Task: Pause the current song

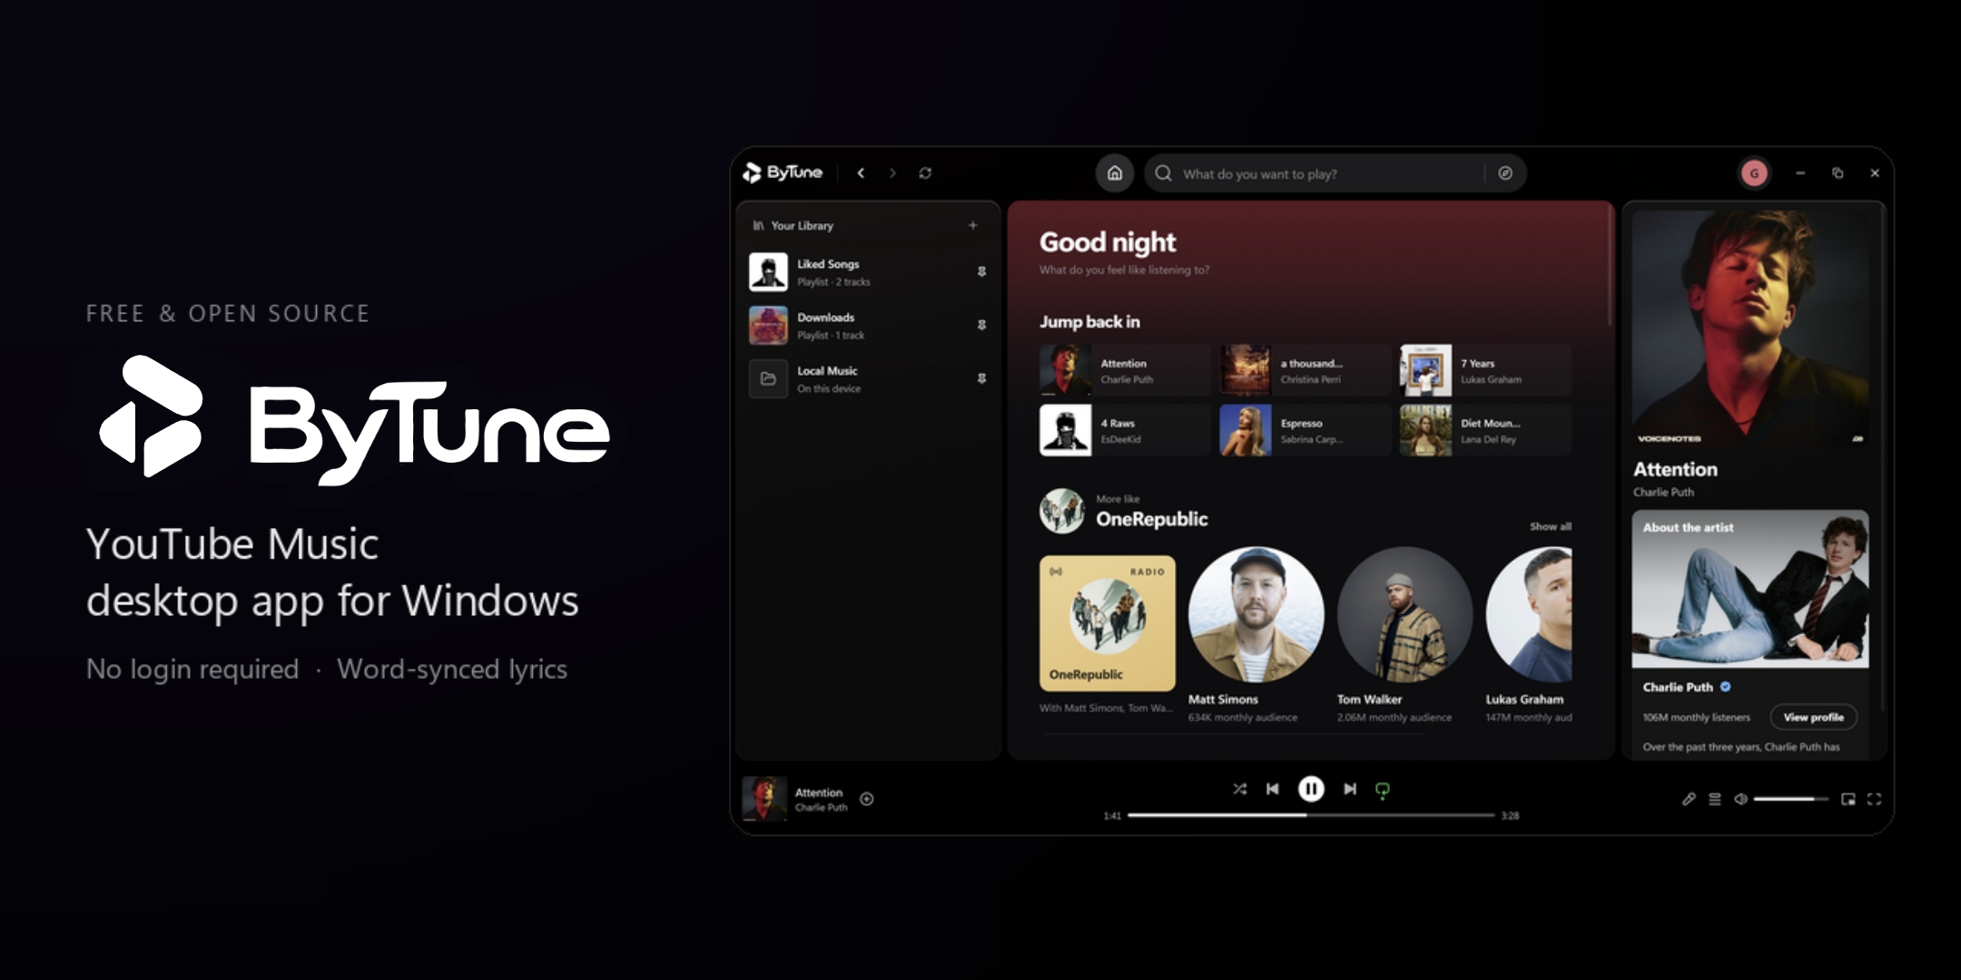Action: click(x=1311, y=789)
